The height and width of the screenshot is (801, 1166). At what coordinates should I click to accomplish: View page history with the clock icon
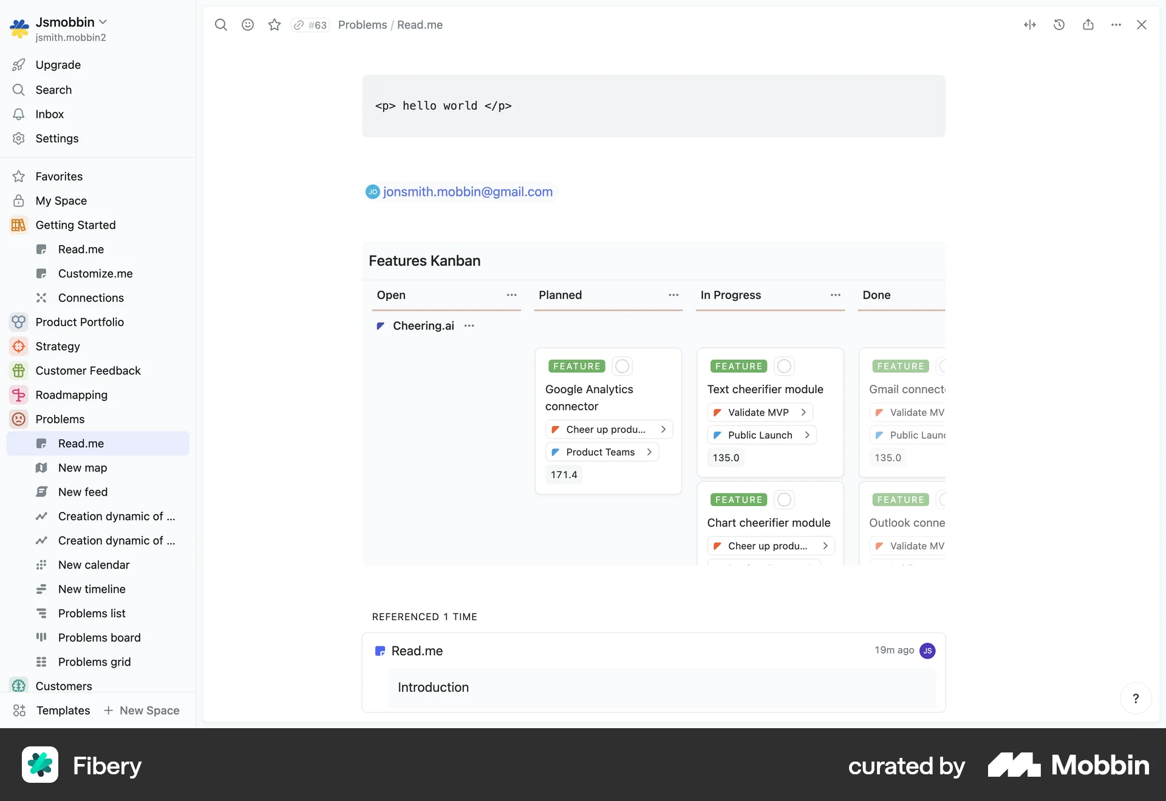coord(1059,25)
